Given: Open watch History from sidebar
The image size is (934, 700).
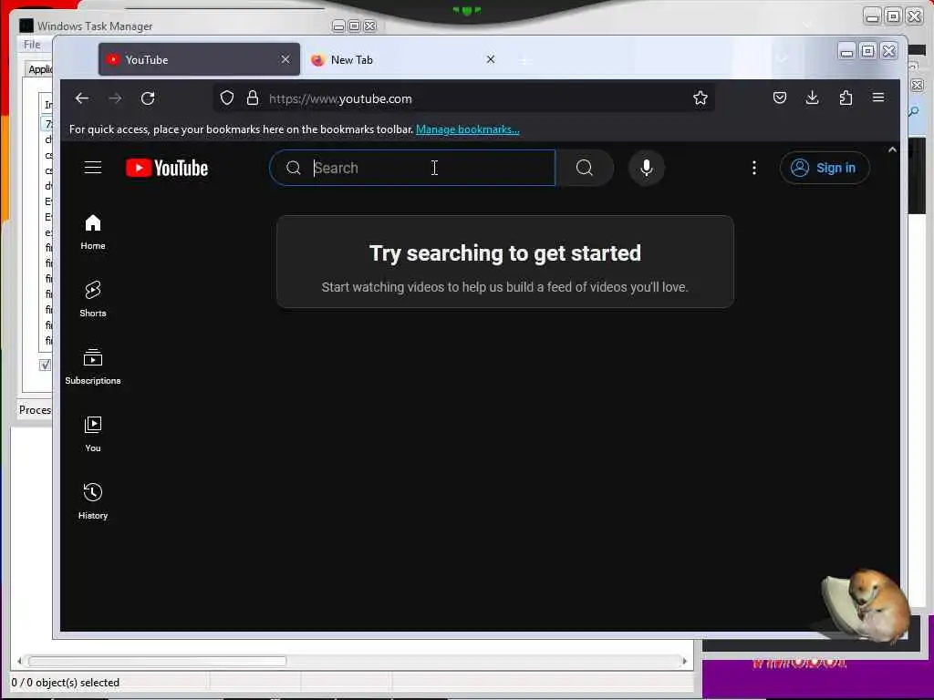Looking at the screenshot, I should tap(93, 502).
